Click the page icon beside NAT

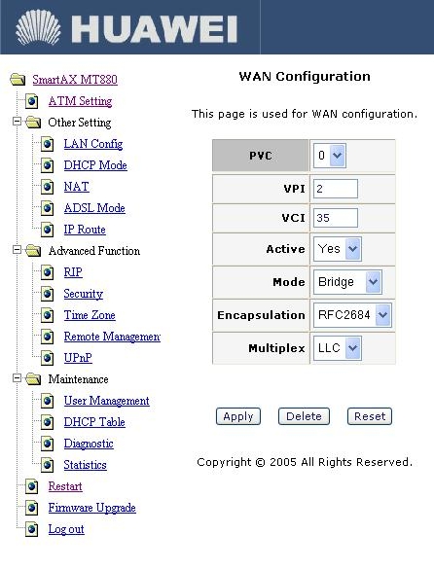click(47, 187)
